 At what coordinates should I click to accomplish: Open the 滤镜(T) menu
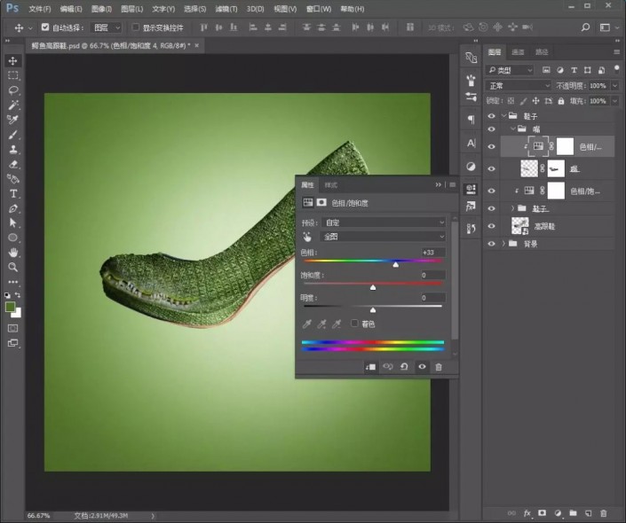tap(226, 9)
